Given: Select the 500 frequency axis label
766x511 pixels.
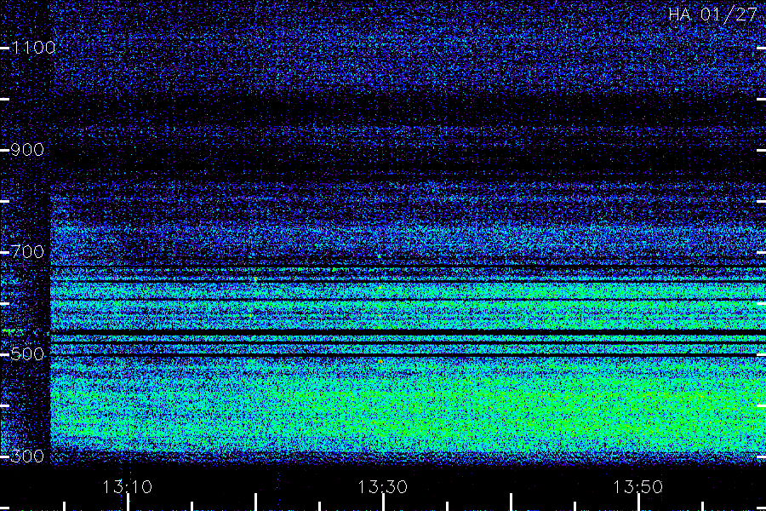Looking at the screenshot, I should tap(27, 354).
